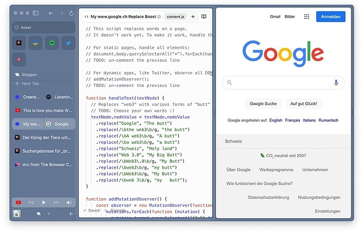The width and height of the screenshot is (363, 232).
Task: Open the Unternehmen footer link
Action: click(315, 170)
